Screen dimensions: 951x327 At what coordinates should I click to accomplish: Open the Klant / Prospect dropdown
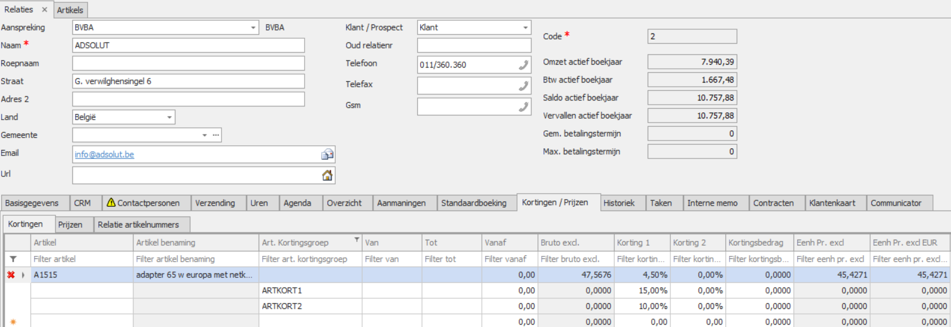click(x=525, y=27)
